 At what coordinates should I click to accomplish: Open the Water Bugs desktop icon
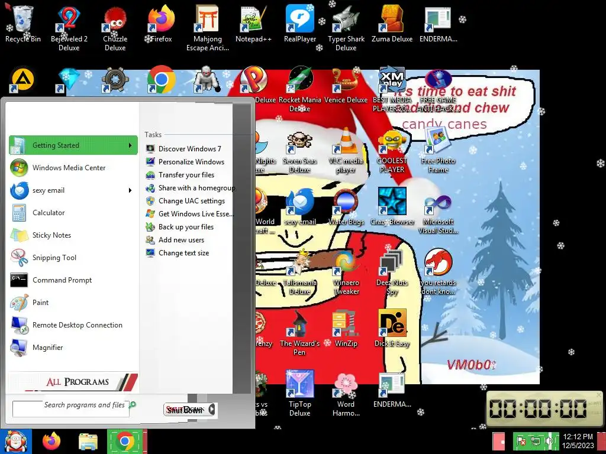pyautogui.click(x=346, y=207)
